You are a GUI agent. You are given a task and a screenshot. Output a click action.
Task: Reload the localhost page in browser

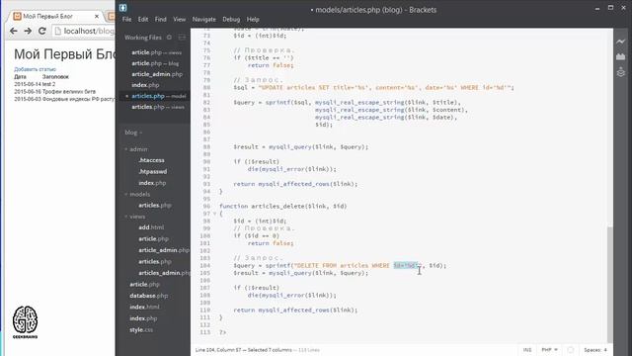coord(41,31)
